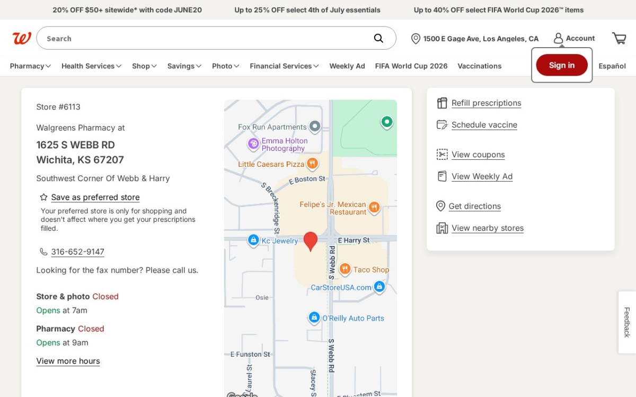Viewport: 636px width, 397px height.
Task: Click the Store #6113 text
Action: (58, 107)
